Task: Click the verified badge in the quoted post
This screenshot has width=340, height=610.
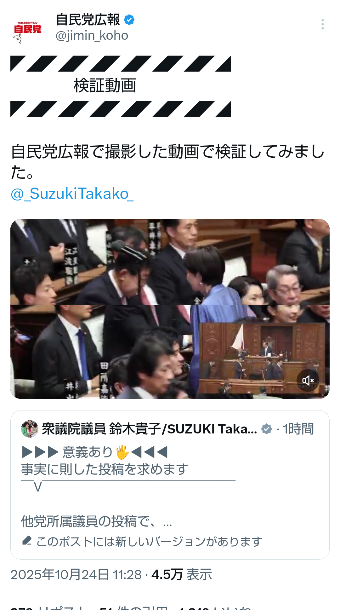Action: tap(267, 429)
